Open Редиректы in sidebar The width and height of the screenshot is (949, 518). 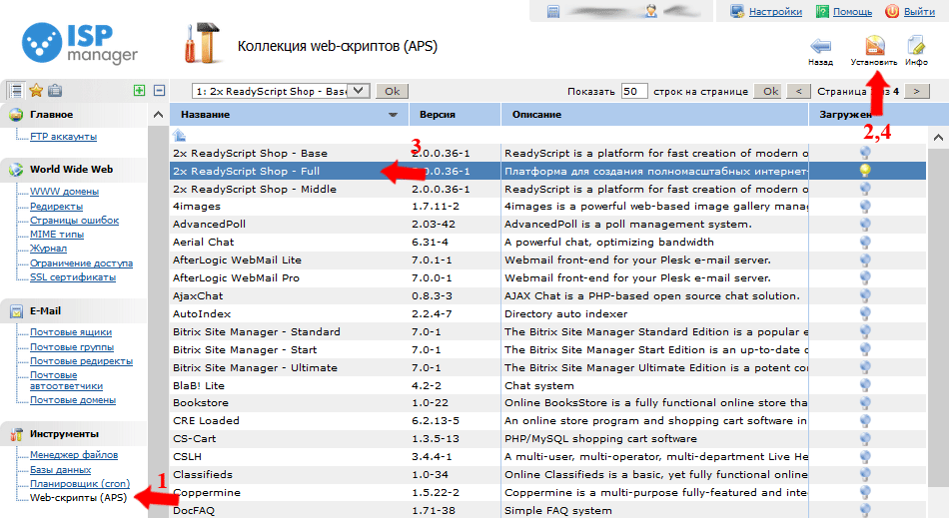click(56, 207)
